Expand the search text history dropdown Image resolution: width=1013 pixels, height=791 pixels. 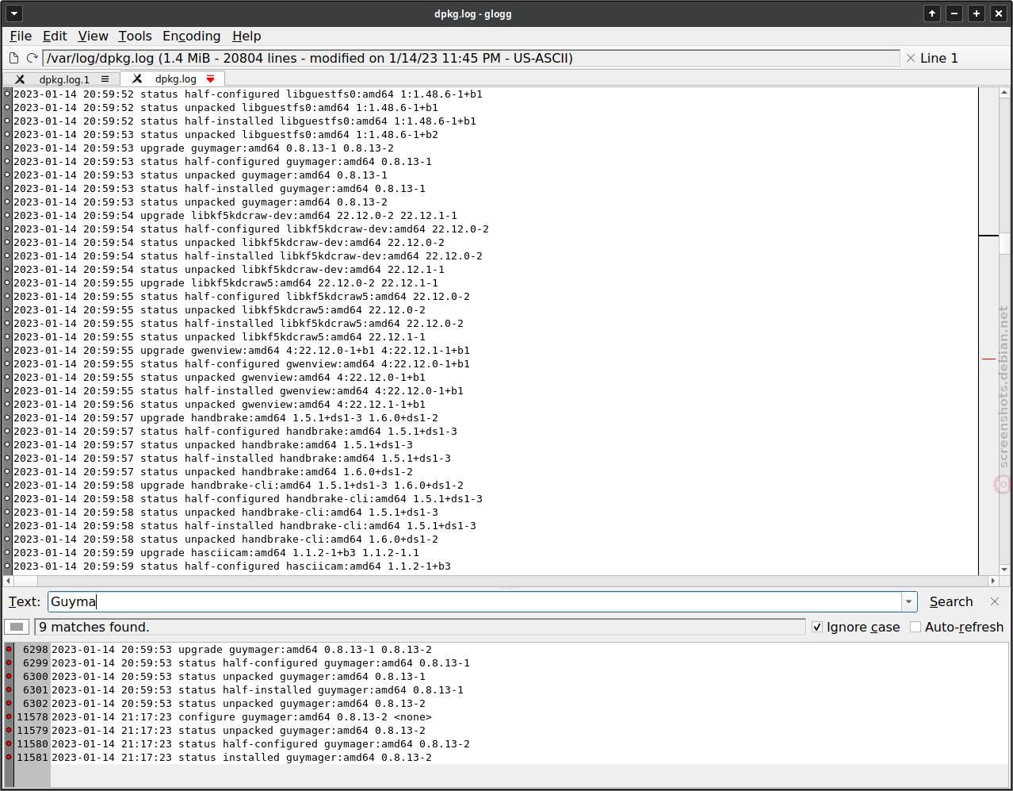909,601
